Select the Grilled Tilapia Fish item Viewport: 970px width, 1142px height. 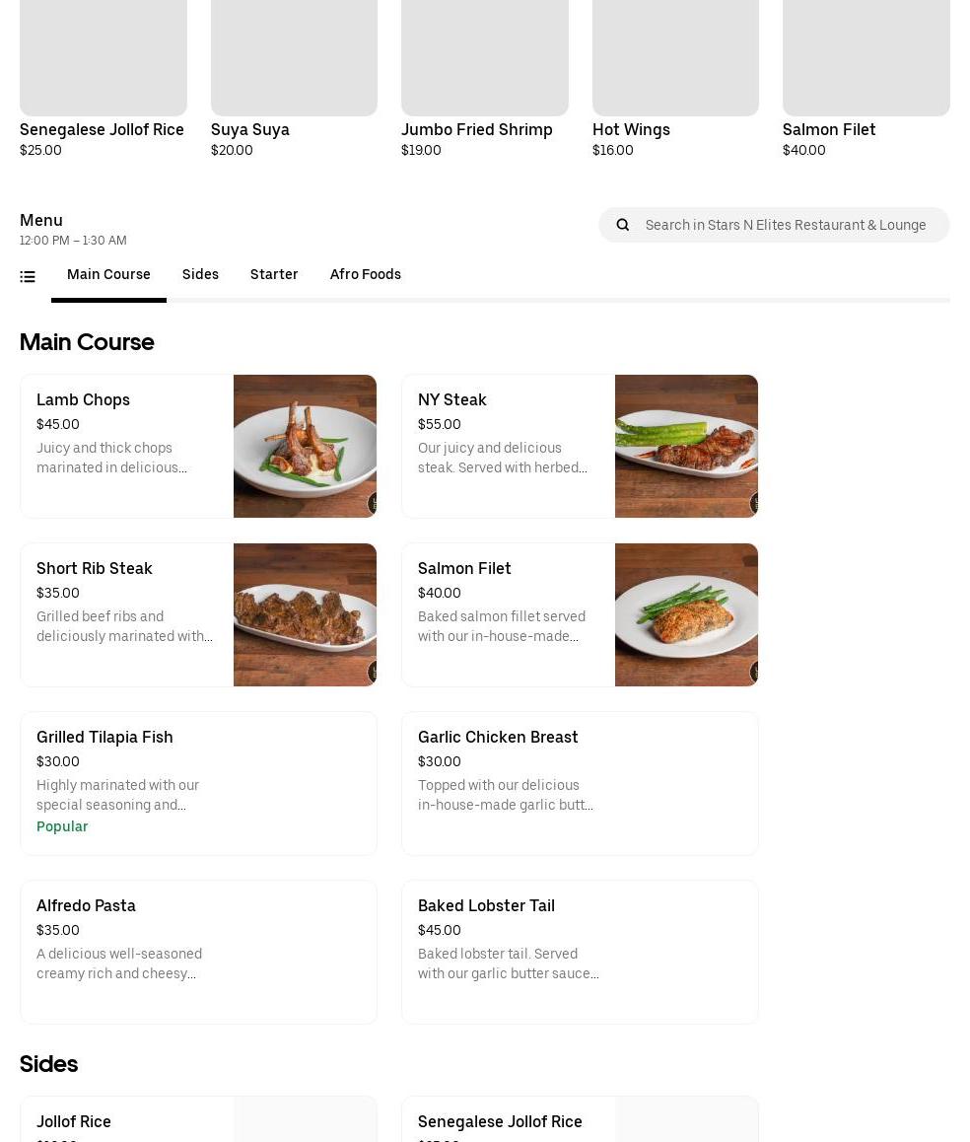[x=198, y=783]
